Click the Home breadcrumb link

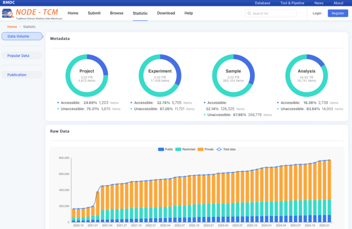pyautogui.click(x=12, y=27)
